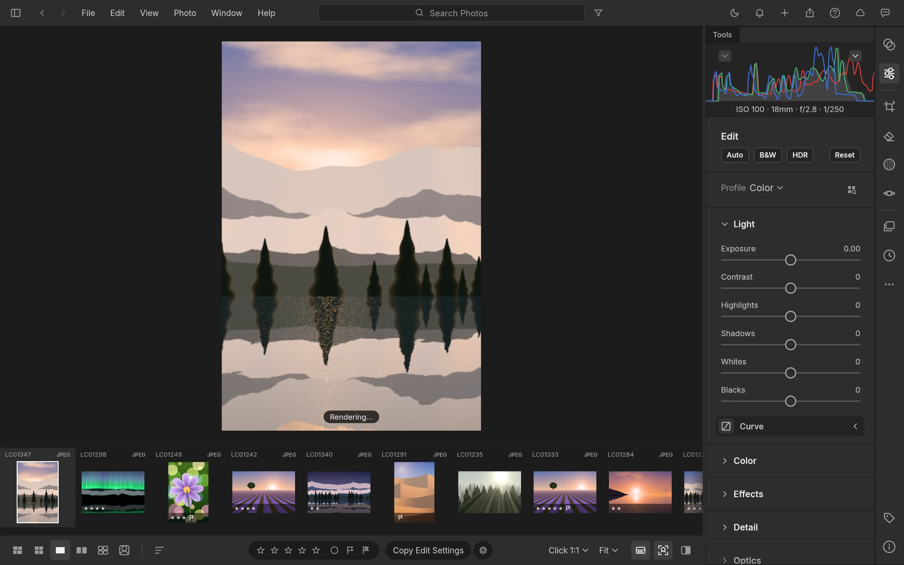Open the Window menu

pyautogui.click(x=227, y=13)
